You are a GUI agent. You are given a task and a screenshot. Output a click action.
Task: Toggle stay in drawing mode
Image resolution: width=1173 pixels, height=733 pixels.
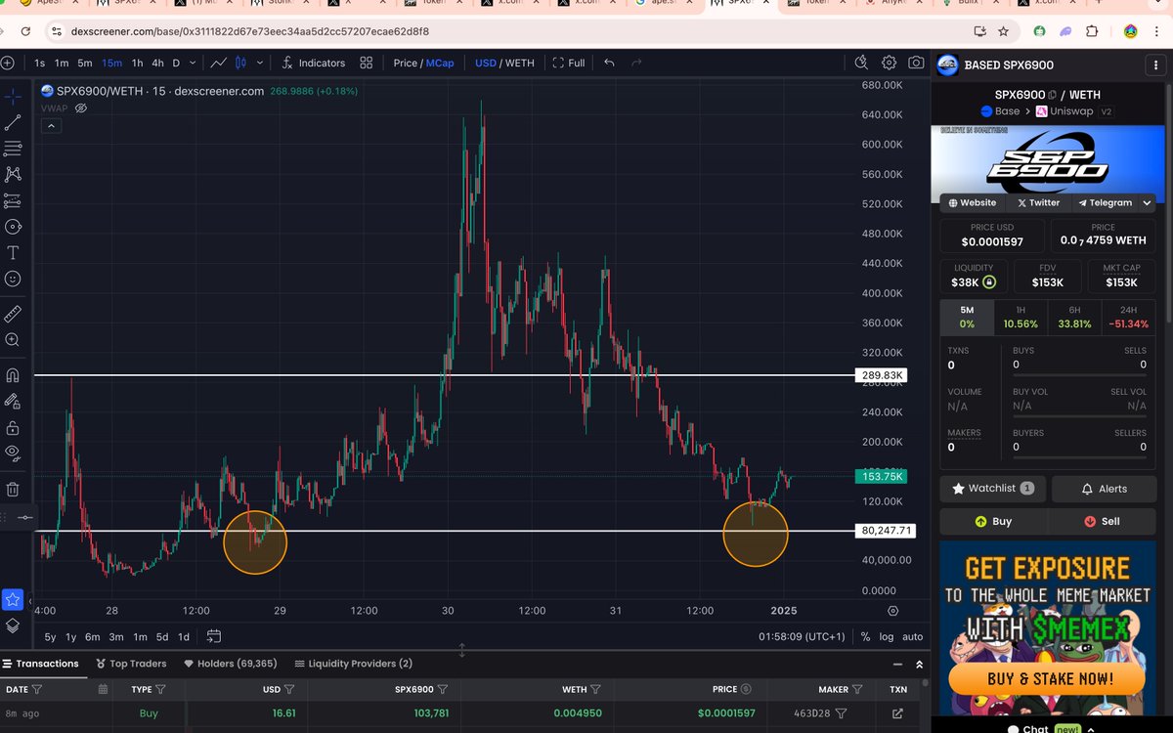click(x=13, y=401)
